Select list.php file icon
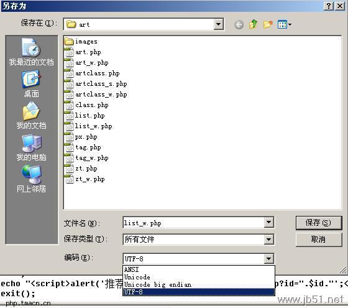Image resolution: width=348 pixels, height=308 pixels. 69,116
